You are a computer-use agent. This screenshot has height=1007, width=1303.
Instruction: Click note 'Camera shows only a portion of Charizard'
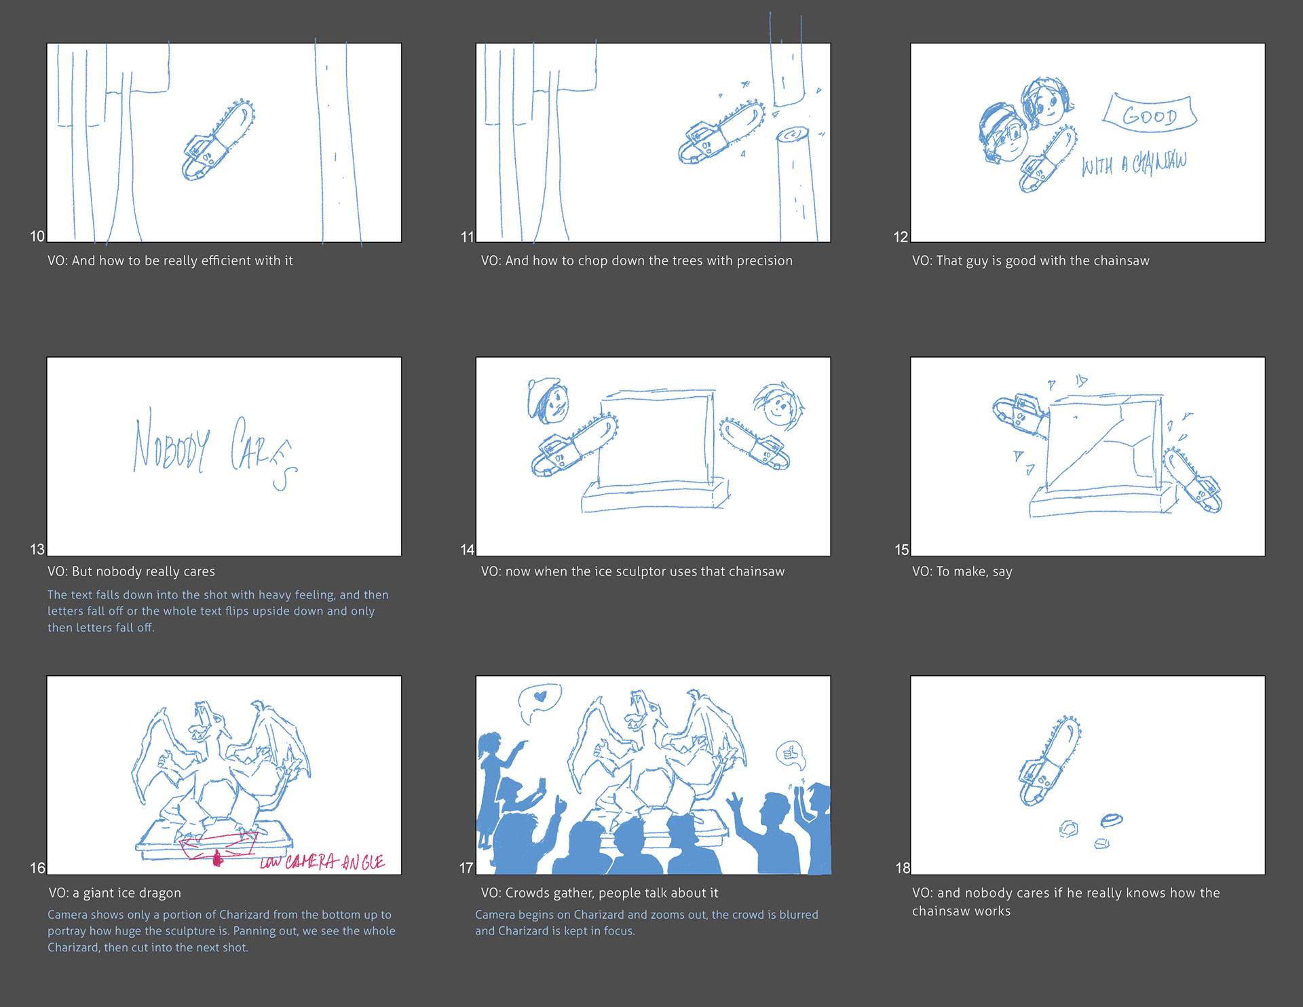[221, 931]
